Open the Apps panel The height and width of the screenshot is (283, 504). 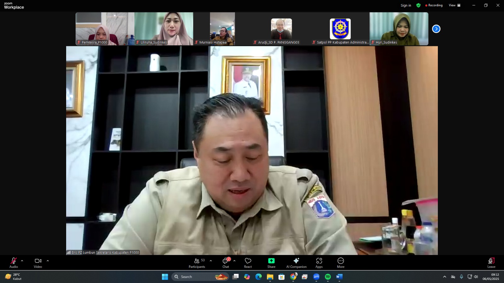[x=319, y=263]
